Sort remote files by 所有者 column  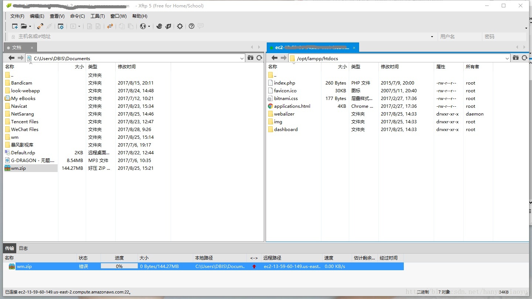pos(478,67)
